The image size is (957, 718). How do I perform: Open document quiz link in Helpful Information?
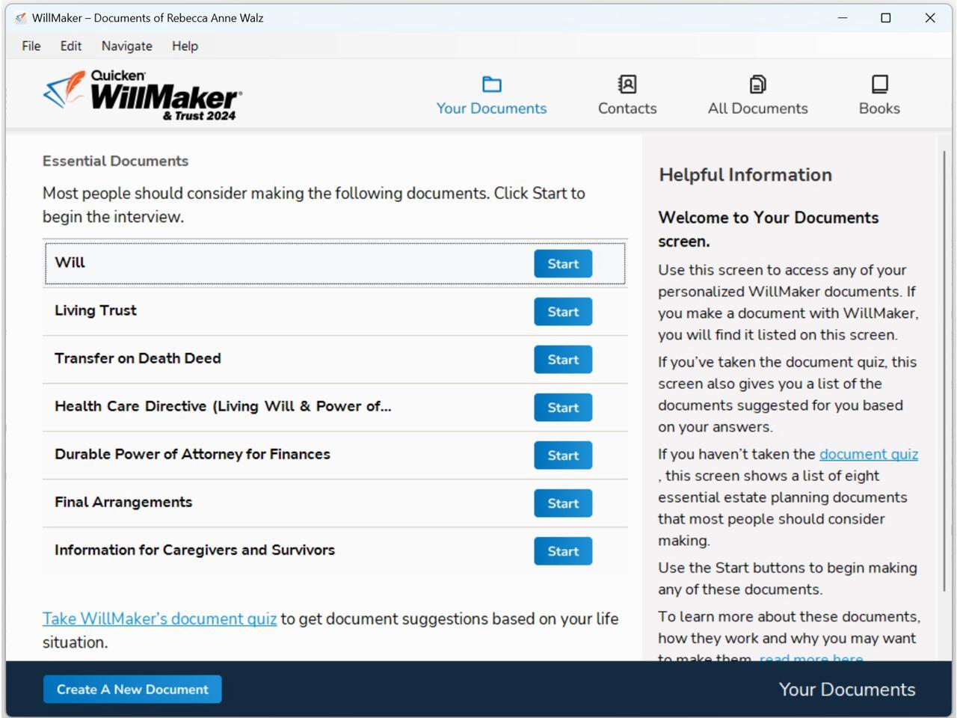pyautogui.click(x=868, y=454)
